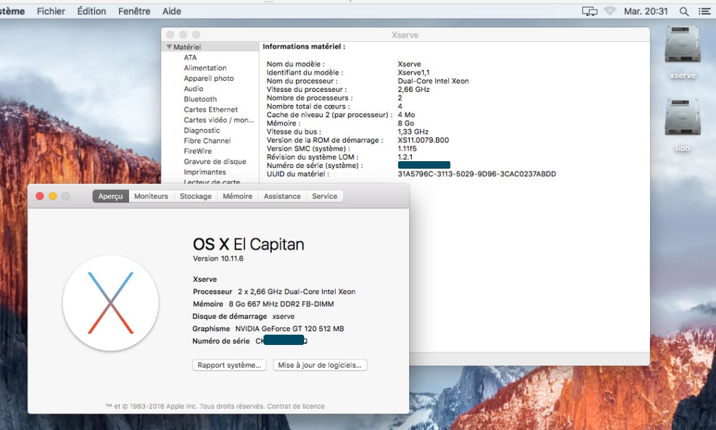This screenshot has height=430, width=716.
Task: Click the Rapport système button
Action: 229,366
